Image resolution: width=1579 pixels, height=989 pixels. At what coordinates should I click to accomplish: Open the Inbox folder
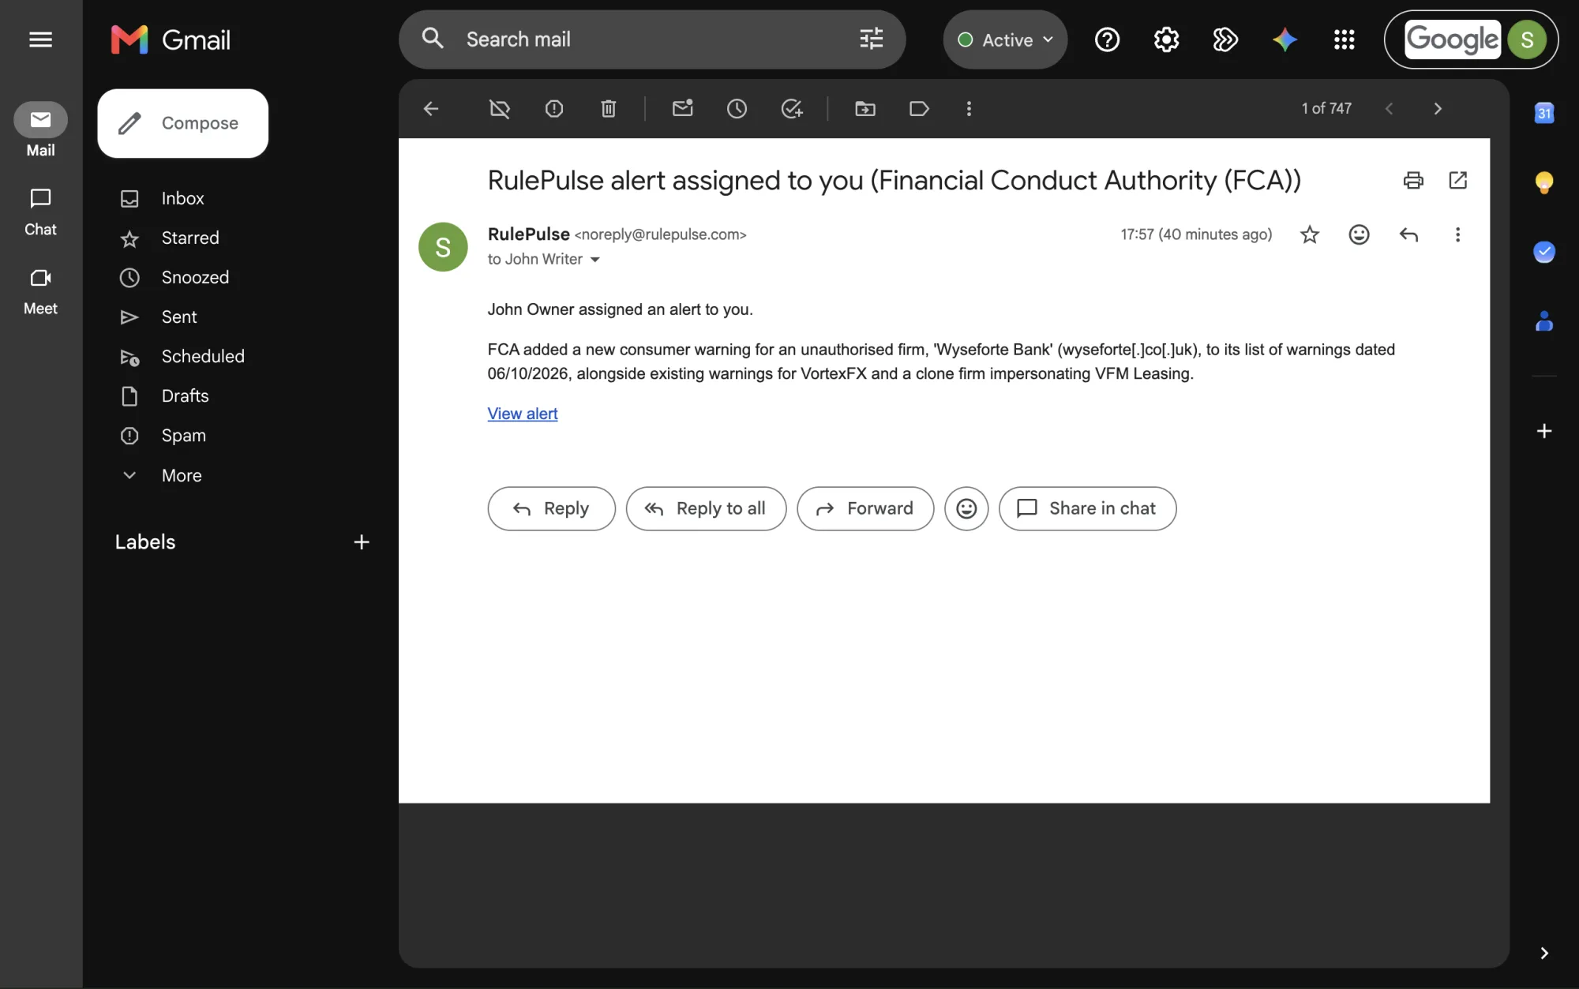182,198
